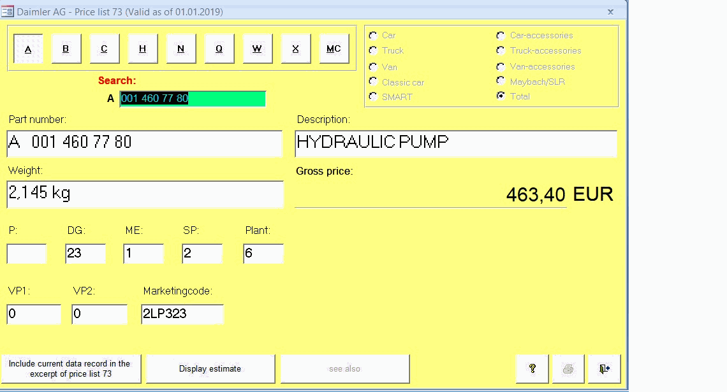Click the exit door icon button
The height and width of the screenshot is (392, 727).
click(604, 369)
